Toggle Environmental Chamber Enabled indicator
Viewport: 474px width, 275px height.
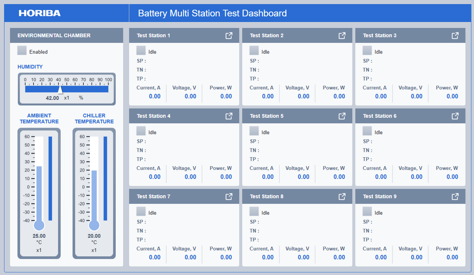pos(22,51)
